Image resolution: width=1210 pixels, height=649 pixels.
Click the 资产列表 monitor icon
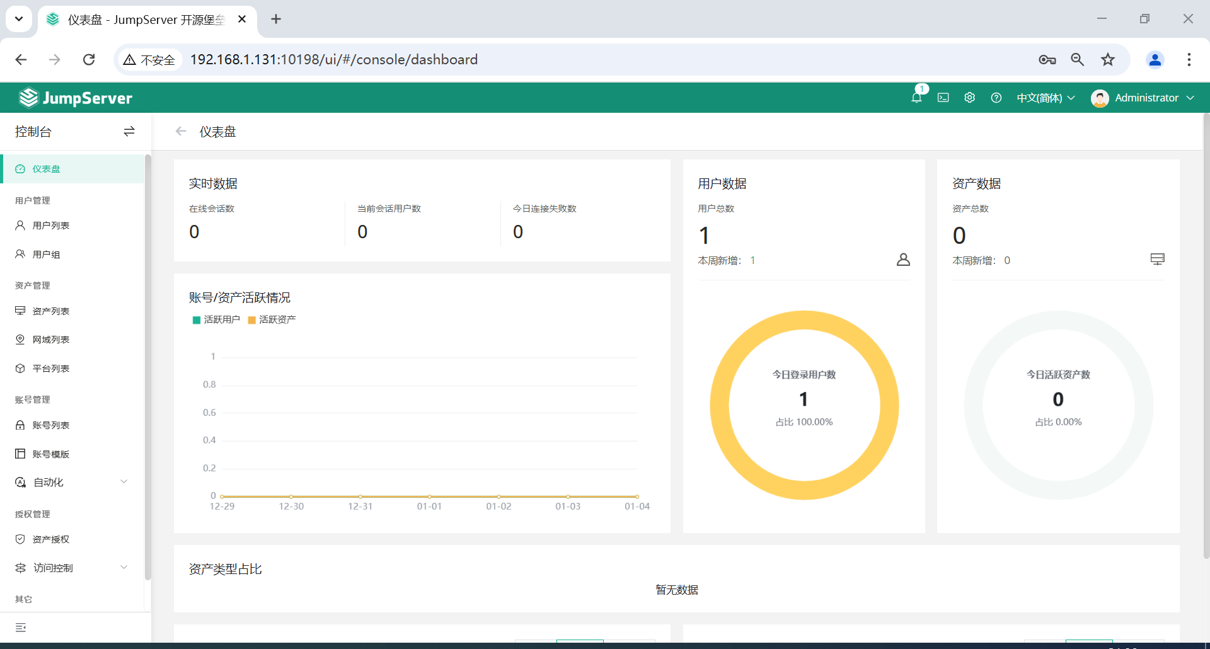tap(20, 311)
